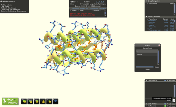Click the new track name input field

click(145, 67)
